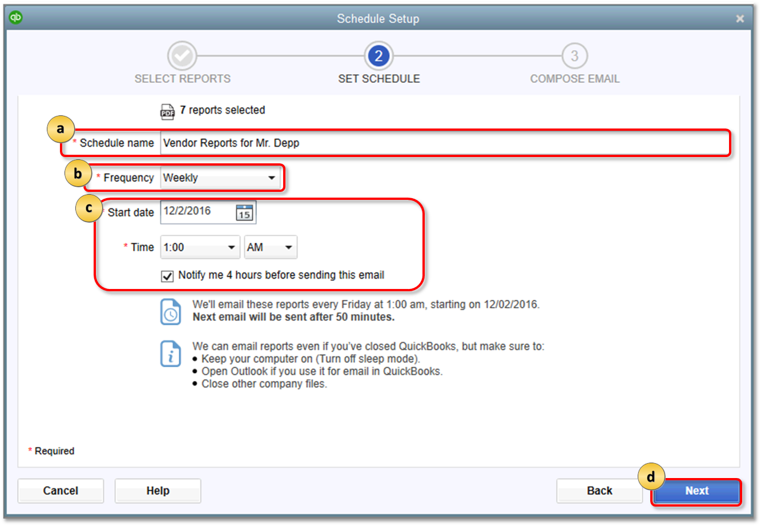This screenshot has width=761, height=526.
Task: Go Back to the previous step
Action: point(599,490)
